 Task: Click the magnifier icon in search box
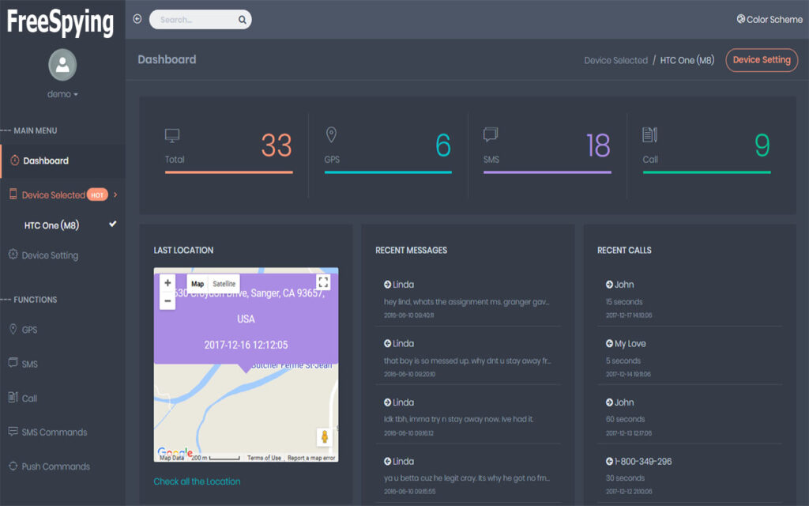(x=243, y=20)
